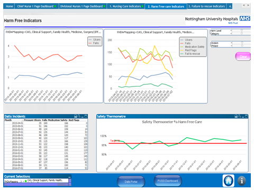Minimize the Current Selections box

click(69, 177)
